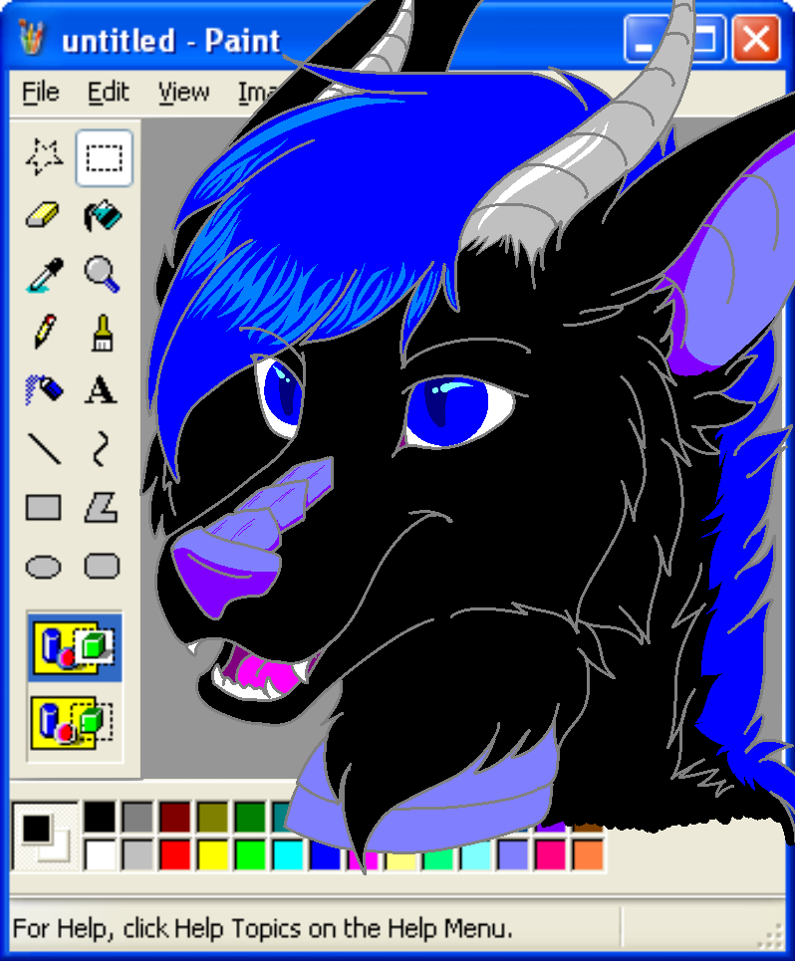
Task: Enable opaque selection mode option
Action: 75,647
